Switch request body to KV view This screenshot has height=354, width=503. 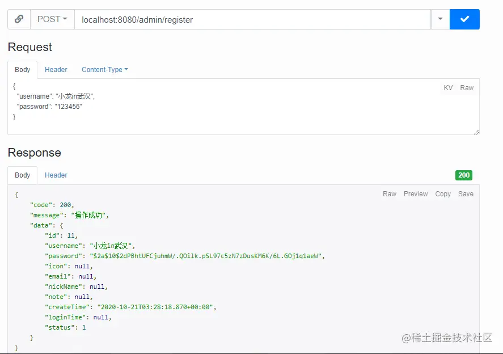tap(447, 88)
